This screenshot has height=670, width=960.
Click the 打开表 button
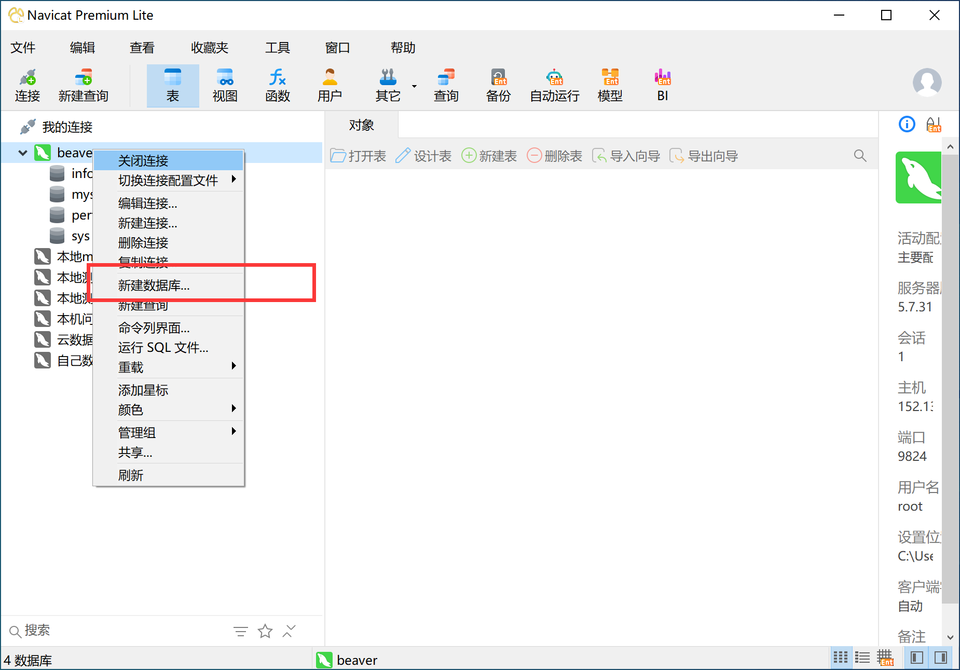click(x=359, y=156)
